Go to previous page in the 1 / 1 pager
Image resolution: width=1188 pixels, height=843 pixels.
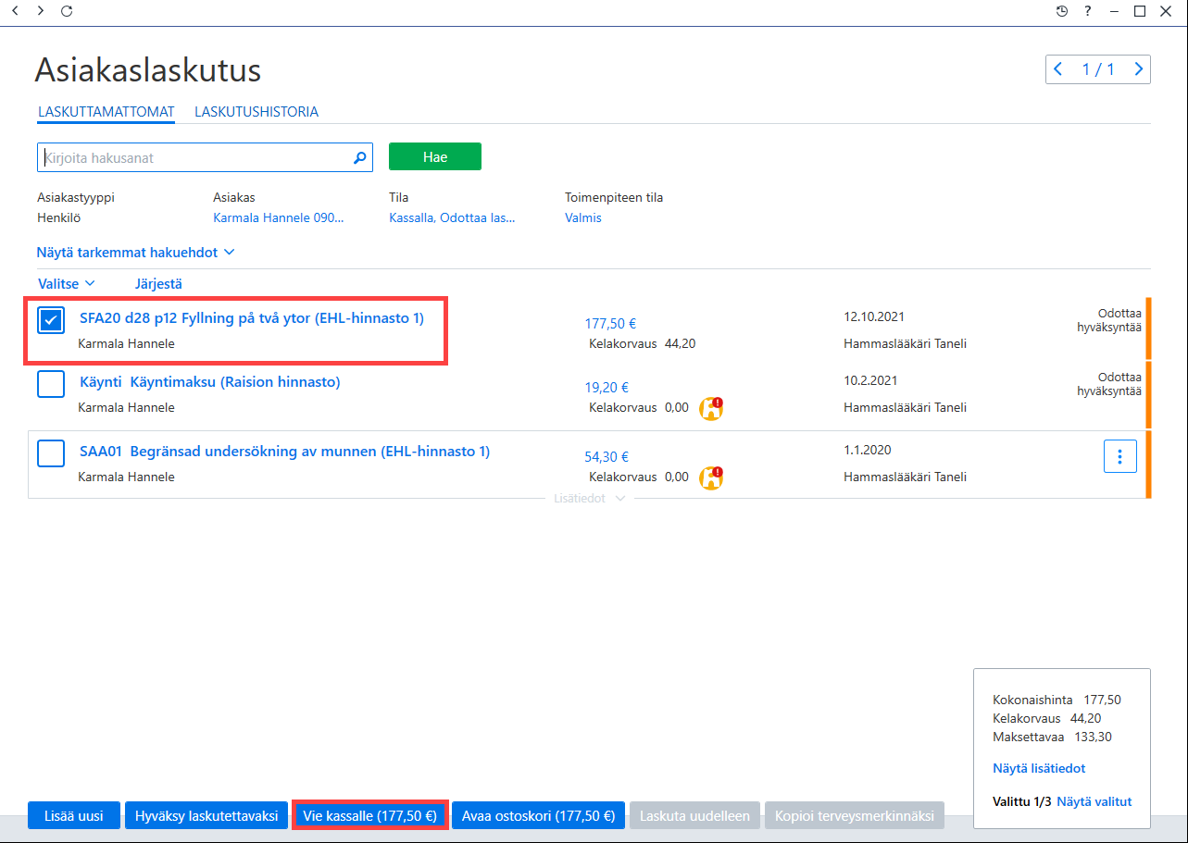tap(1058, 69)
